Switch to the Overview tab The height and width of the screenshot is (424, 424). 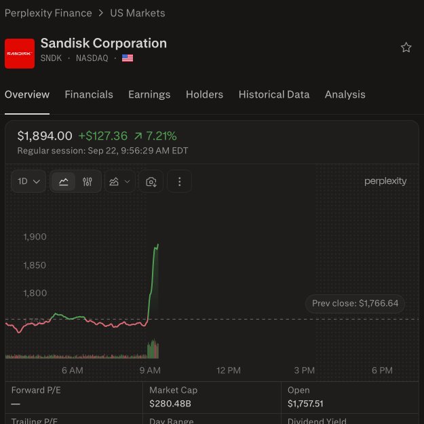(27, 95)
